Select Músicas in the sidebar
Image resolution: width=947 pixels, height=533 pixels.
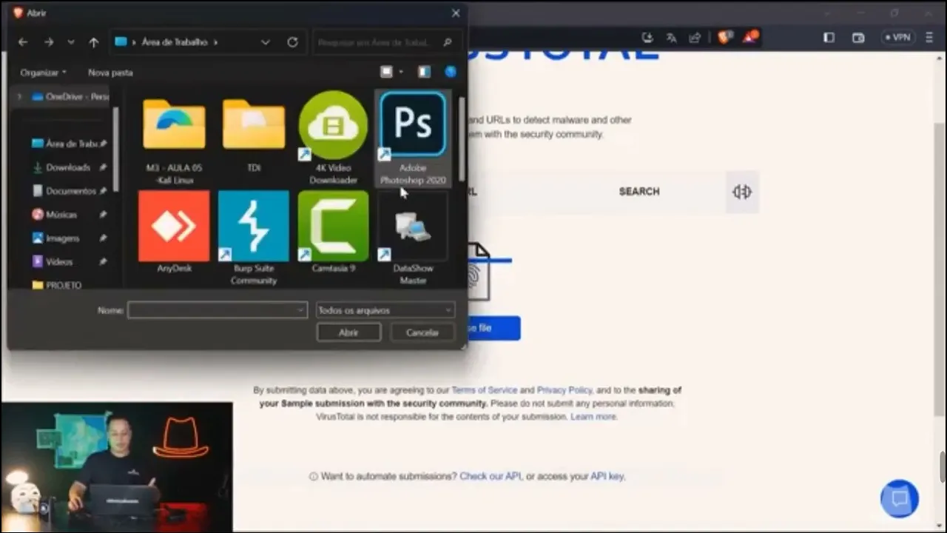68,215
